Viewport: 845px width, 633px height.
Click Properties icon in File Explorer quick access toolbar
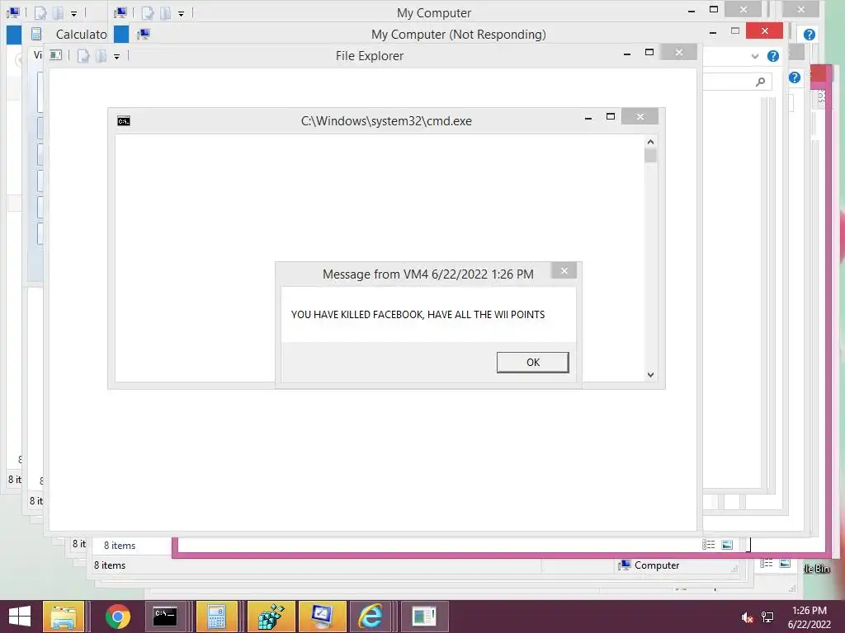83,56
